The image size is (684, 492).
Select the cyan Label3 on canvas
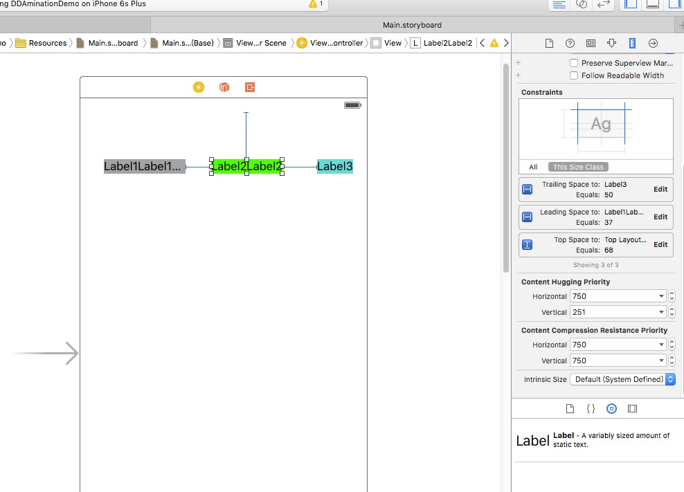335,166
